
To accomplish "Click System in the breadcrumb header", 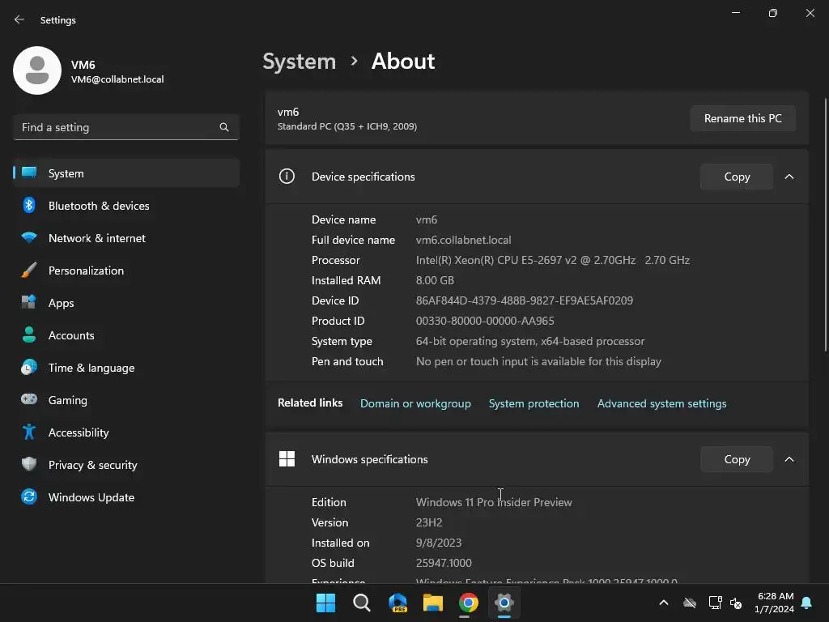I will (x=300, y=62).
